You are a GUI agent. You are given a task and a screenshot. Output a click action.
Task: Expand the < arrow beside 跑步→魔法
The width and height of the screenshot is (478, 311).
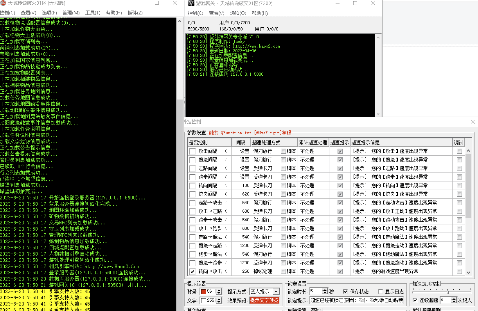pyautogui.click(x=226, y=254)
